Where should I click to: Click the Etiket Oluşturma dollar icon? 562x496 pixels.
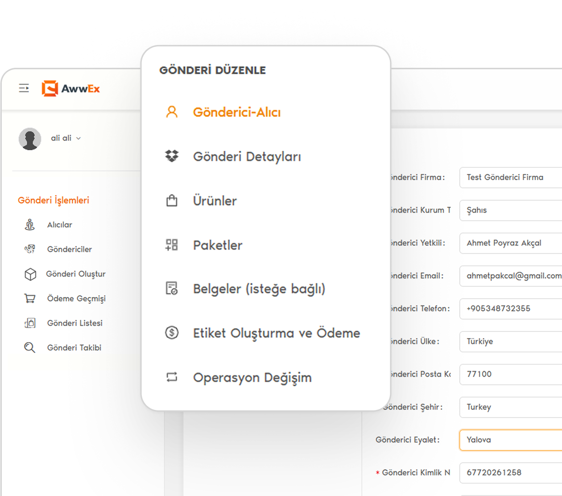point(172,332)
